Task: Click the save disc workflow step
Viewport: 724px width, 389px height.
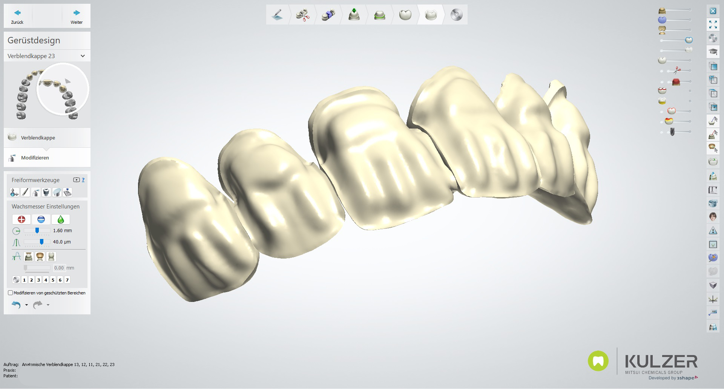Action: [x=456, y=15]
